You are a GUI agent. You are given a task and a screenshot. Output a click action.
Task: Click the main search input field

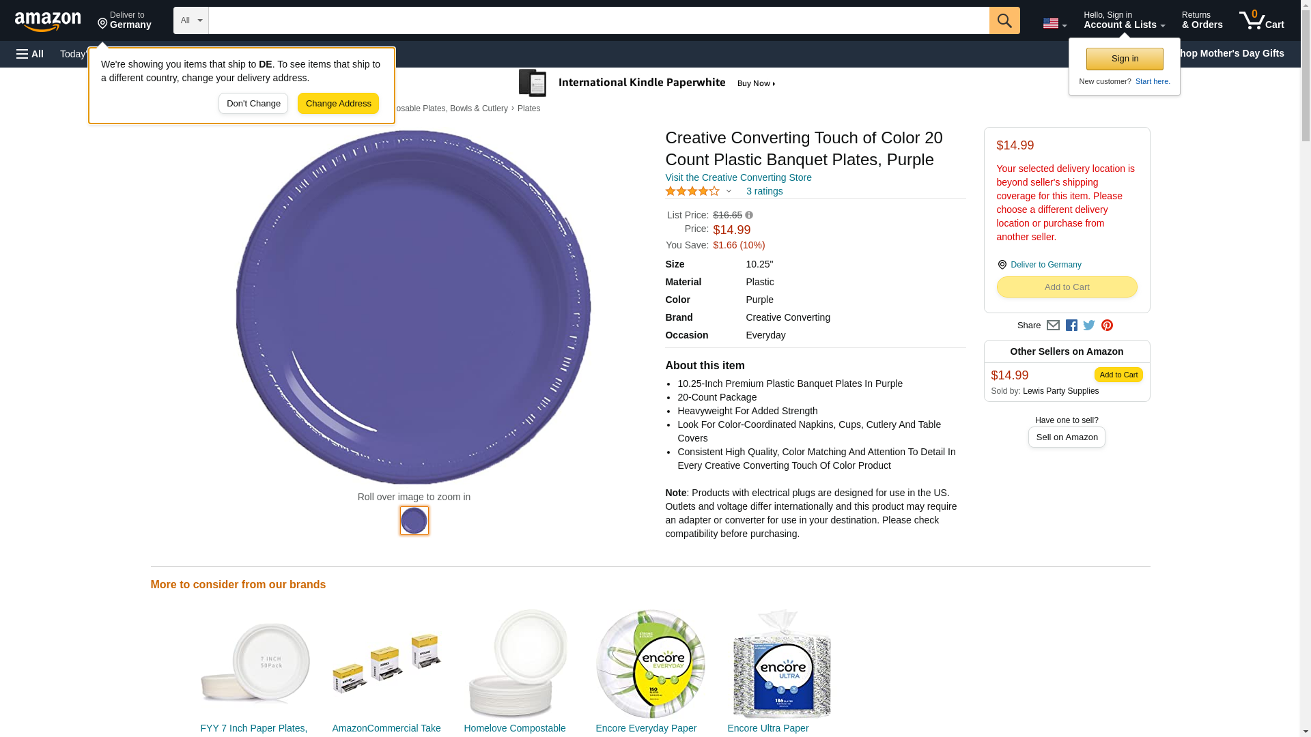(x=599, y=20)
